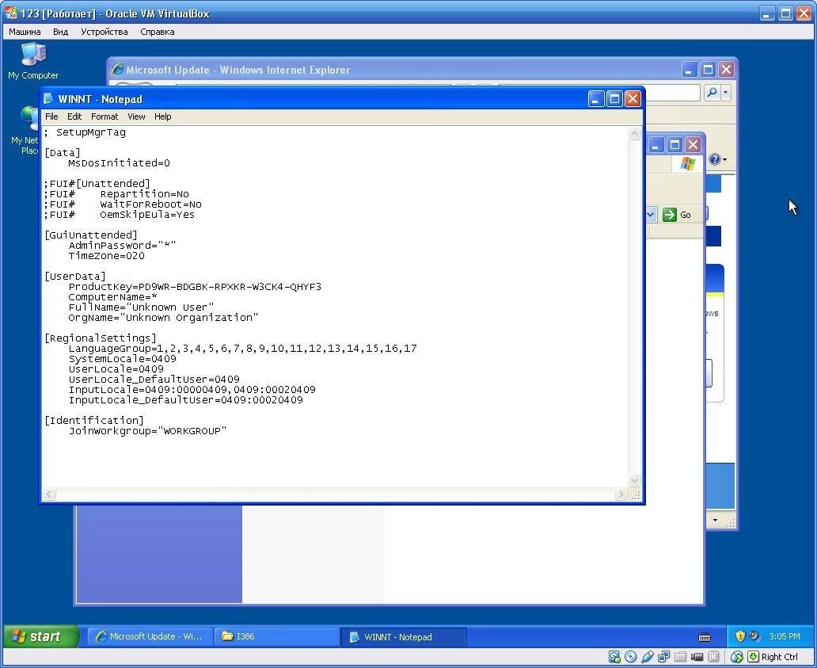
Task: Click the [RegionalSettings] section header
Action: pyautogui.click(x=100, y=338)
